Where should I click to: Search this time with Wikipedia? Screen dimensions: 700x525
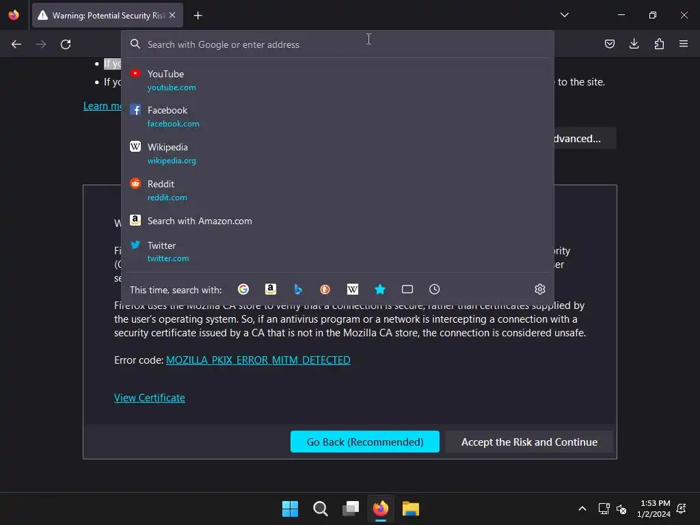[x=353, y=289]
